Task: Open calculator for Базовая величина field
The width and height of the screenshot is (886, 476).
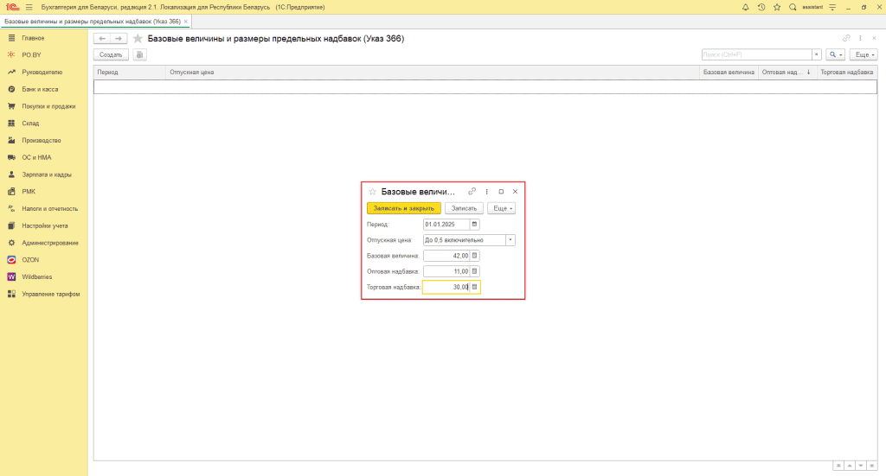Action: coord(474,256)
